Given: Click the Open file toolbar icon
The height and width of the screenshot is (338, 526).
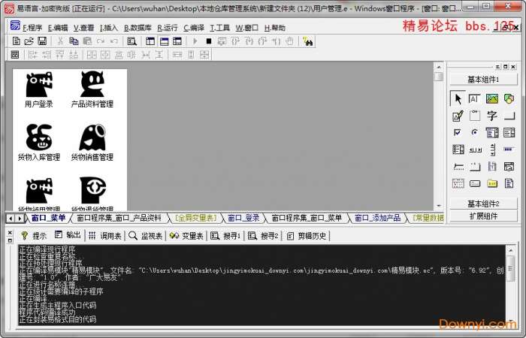Looking at the screenshot, I should (29, 41).
